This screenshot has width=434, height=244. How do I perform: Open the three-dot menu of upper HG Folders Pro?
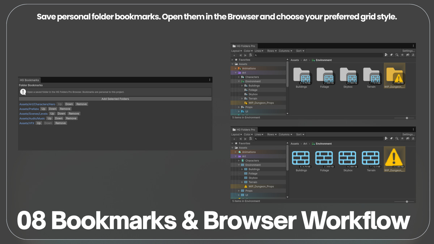pyautogui.click(x=413, y=46)
